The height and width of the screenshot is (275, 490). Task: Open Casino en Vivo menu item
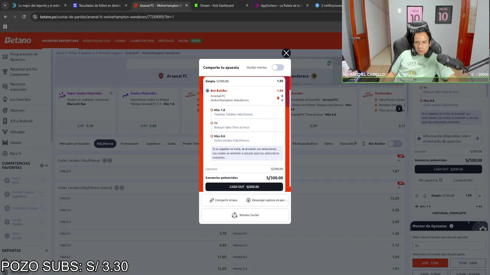[142, 41]
